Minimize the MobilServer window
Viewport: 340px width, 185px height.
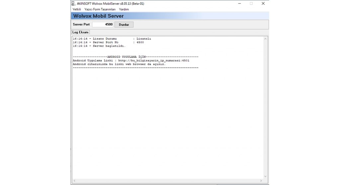[x=239, y=3]
